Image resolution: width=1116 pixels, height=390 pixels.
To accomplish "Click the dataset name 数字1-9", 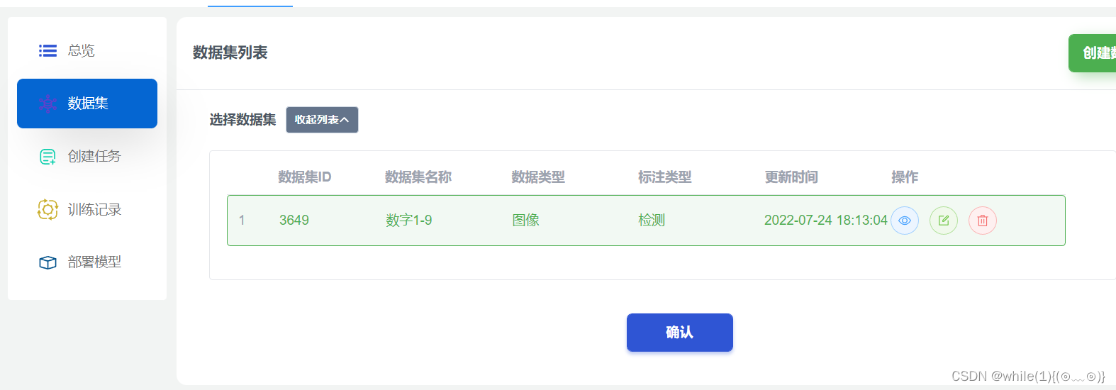I will coord(409,221).
